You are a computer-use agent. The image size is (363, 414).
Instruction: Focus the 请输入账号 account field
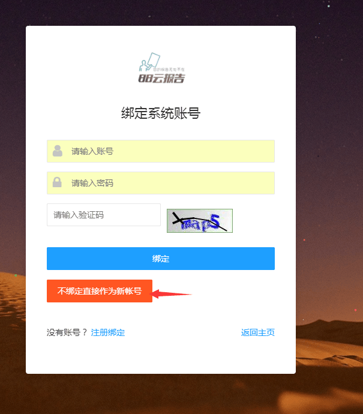coord(161,151)
